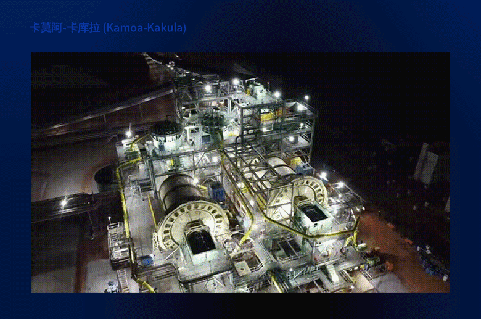Click the Kamoa-Kakula title text
The height and width of the screenshot is (319, 481).
(x=108, y=28)
